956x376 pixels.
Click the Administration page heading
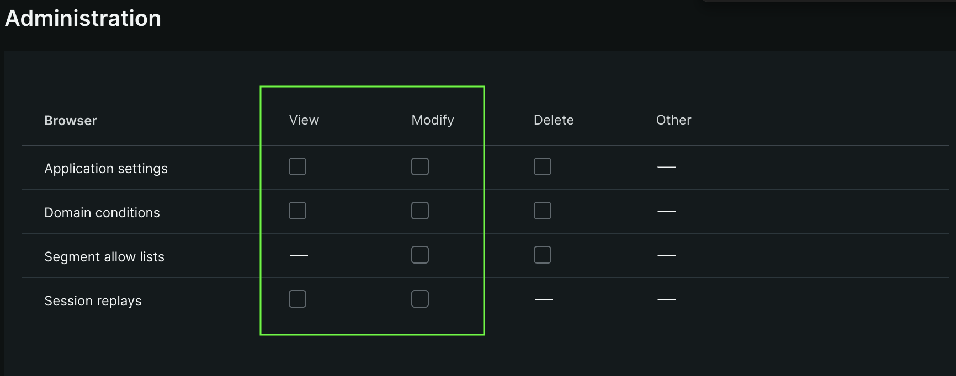pos(83,18)
